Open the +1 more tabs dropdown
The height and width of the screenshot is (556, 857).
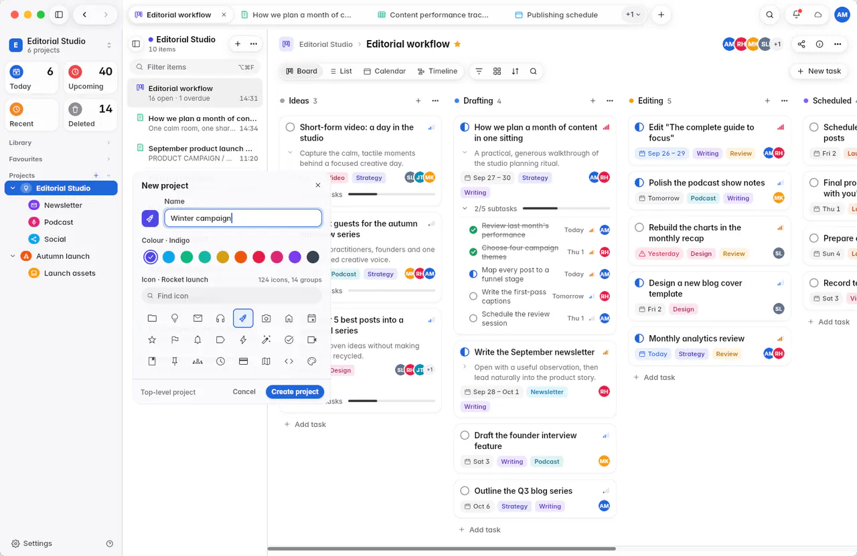pyautogui.click(x=633, y=15)
